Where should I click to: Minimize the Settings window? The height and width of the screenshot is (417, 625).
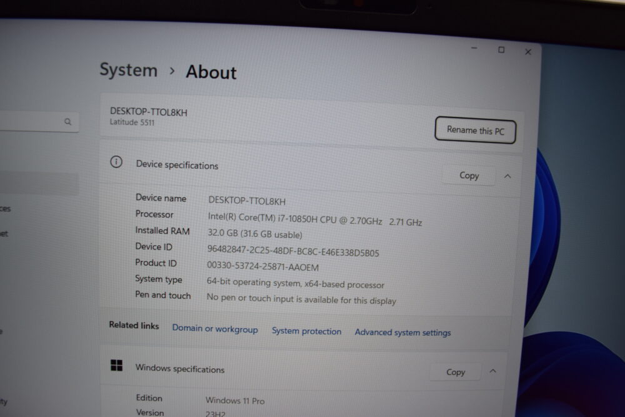(474, 48)
